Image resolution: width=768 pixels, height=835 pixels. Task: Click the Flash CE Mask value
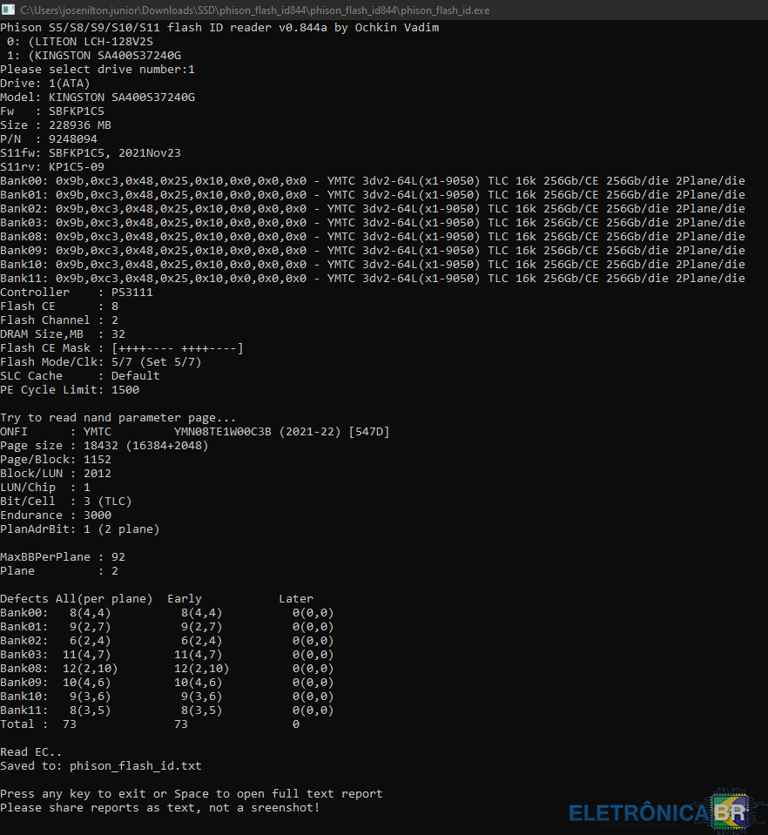pos(178,348)
